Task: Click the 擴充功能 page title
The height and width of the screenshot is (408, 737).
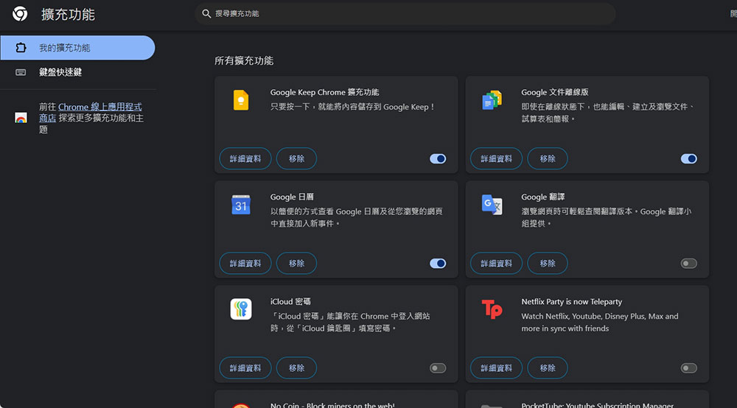Action: point(68,15)
